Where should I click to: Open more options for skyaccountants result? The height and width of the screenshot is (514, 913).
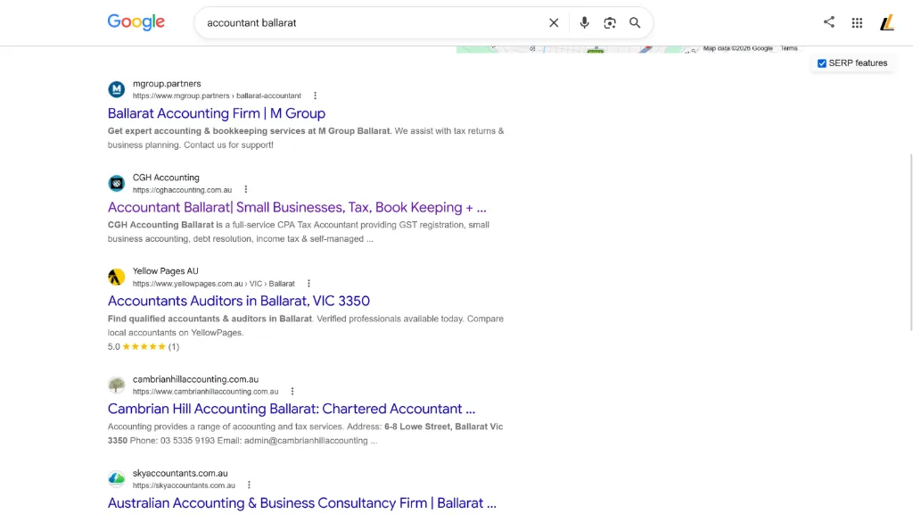250,485
